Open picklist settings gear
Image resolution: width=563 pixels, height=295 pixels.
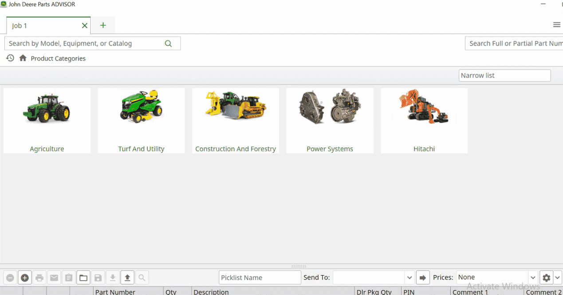546,278
